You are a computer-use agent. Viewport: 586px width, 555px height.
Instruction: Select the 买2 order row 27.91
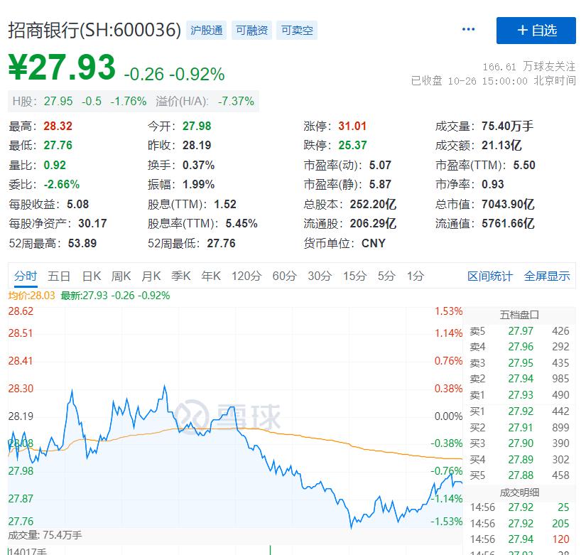519,428
